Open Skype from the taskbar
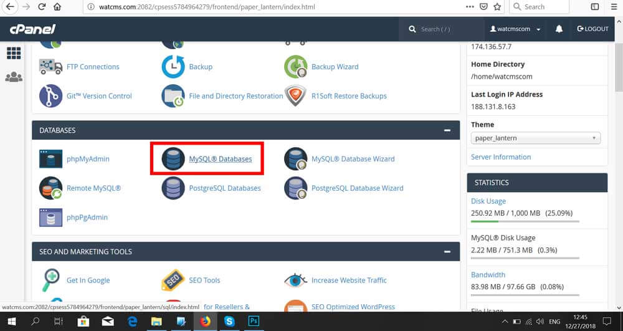Image resolution: width=623 pixels, height=331 pixels. (x=229, y=321)
